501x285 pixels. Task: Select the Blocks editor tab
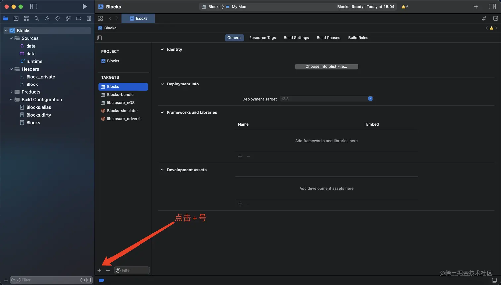138,18
